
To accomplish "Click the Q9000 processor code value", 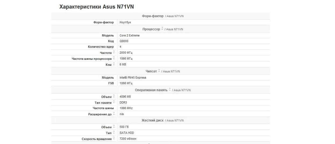I will pos(124,41).
